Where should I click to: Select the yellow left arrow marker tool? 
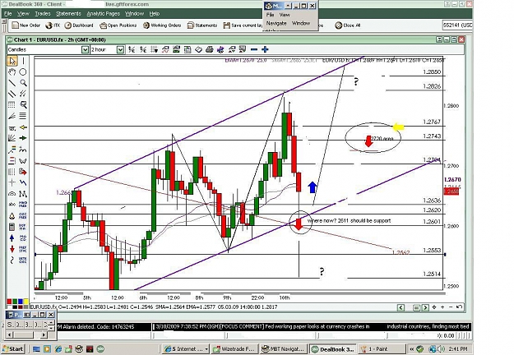point(23,127)
